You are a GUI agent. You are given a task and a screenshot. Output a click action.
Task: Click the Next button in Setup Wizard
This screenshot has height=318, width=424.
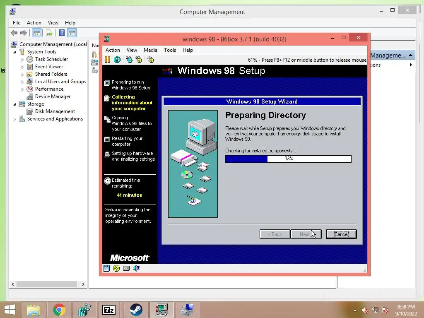[306, 234]
